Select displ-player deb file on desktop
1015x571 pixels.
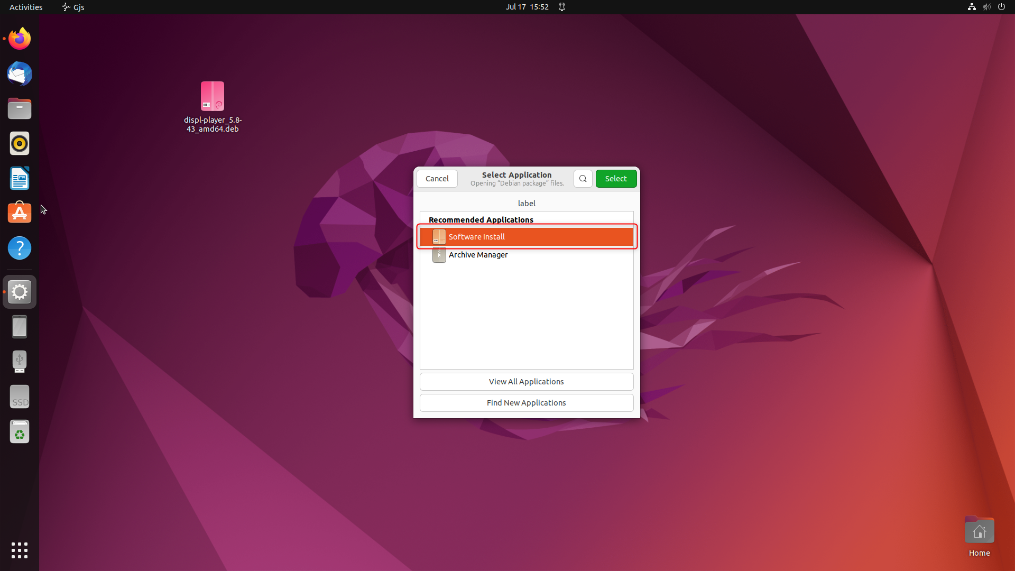tap(213, 97)
